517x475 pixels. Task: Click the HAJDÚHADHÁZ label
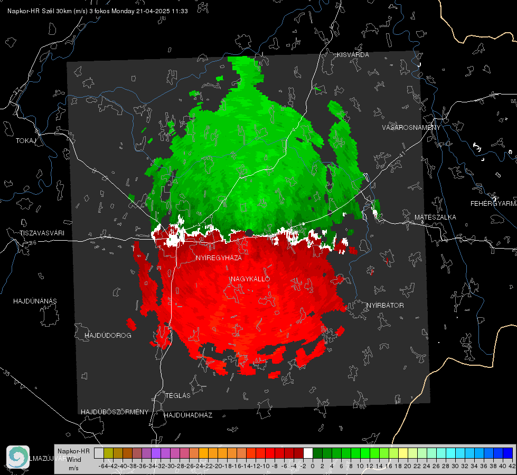click(188, 415)
